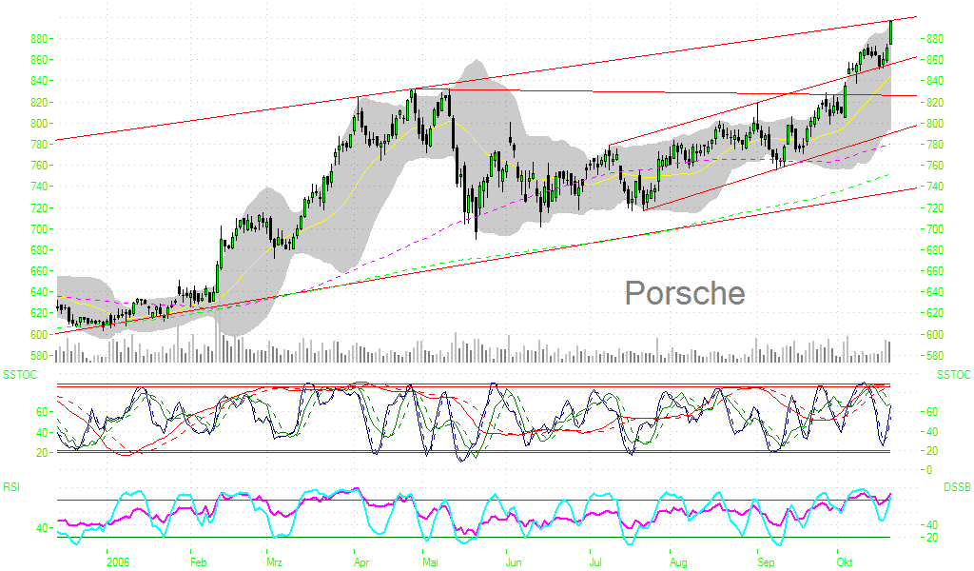This screenshot has width=974, height=571.
Task: Click the 880 label on the right price axis
Action: 935,38
